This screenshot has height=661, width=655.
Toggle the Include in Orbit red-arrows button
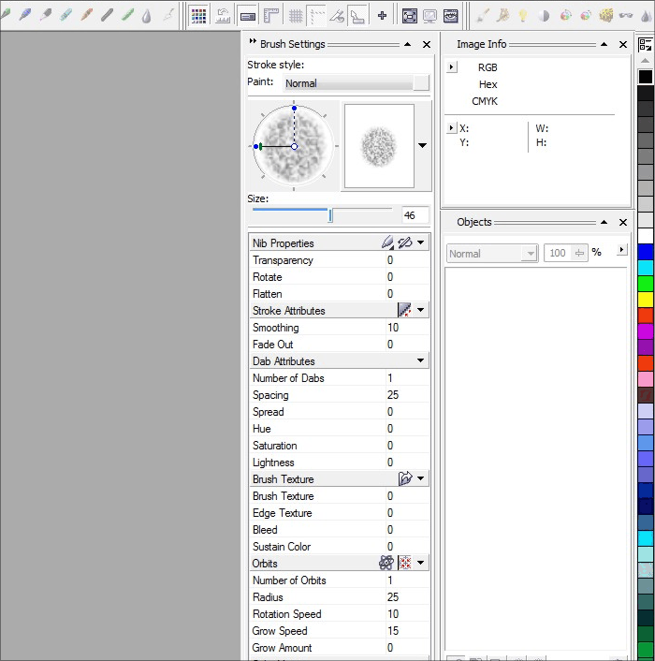coord(405,564)
